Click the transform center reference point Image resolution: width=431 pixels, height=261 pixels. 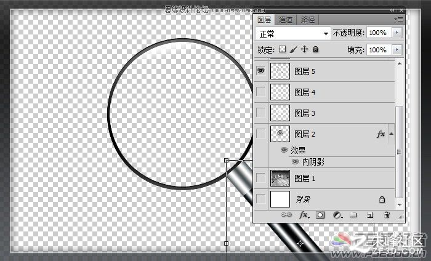(300, 243)
